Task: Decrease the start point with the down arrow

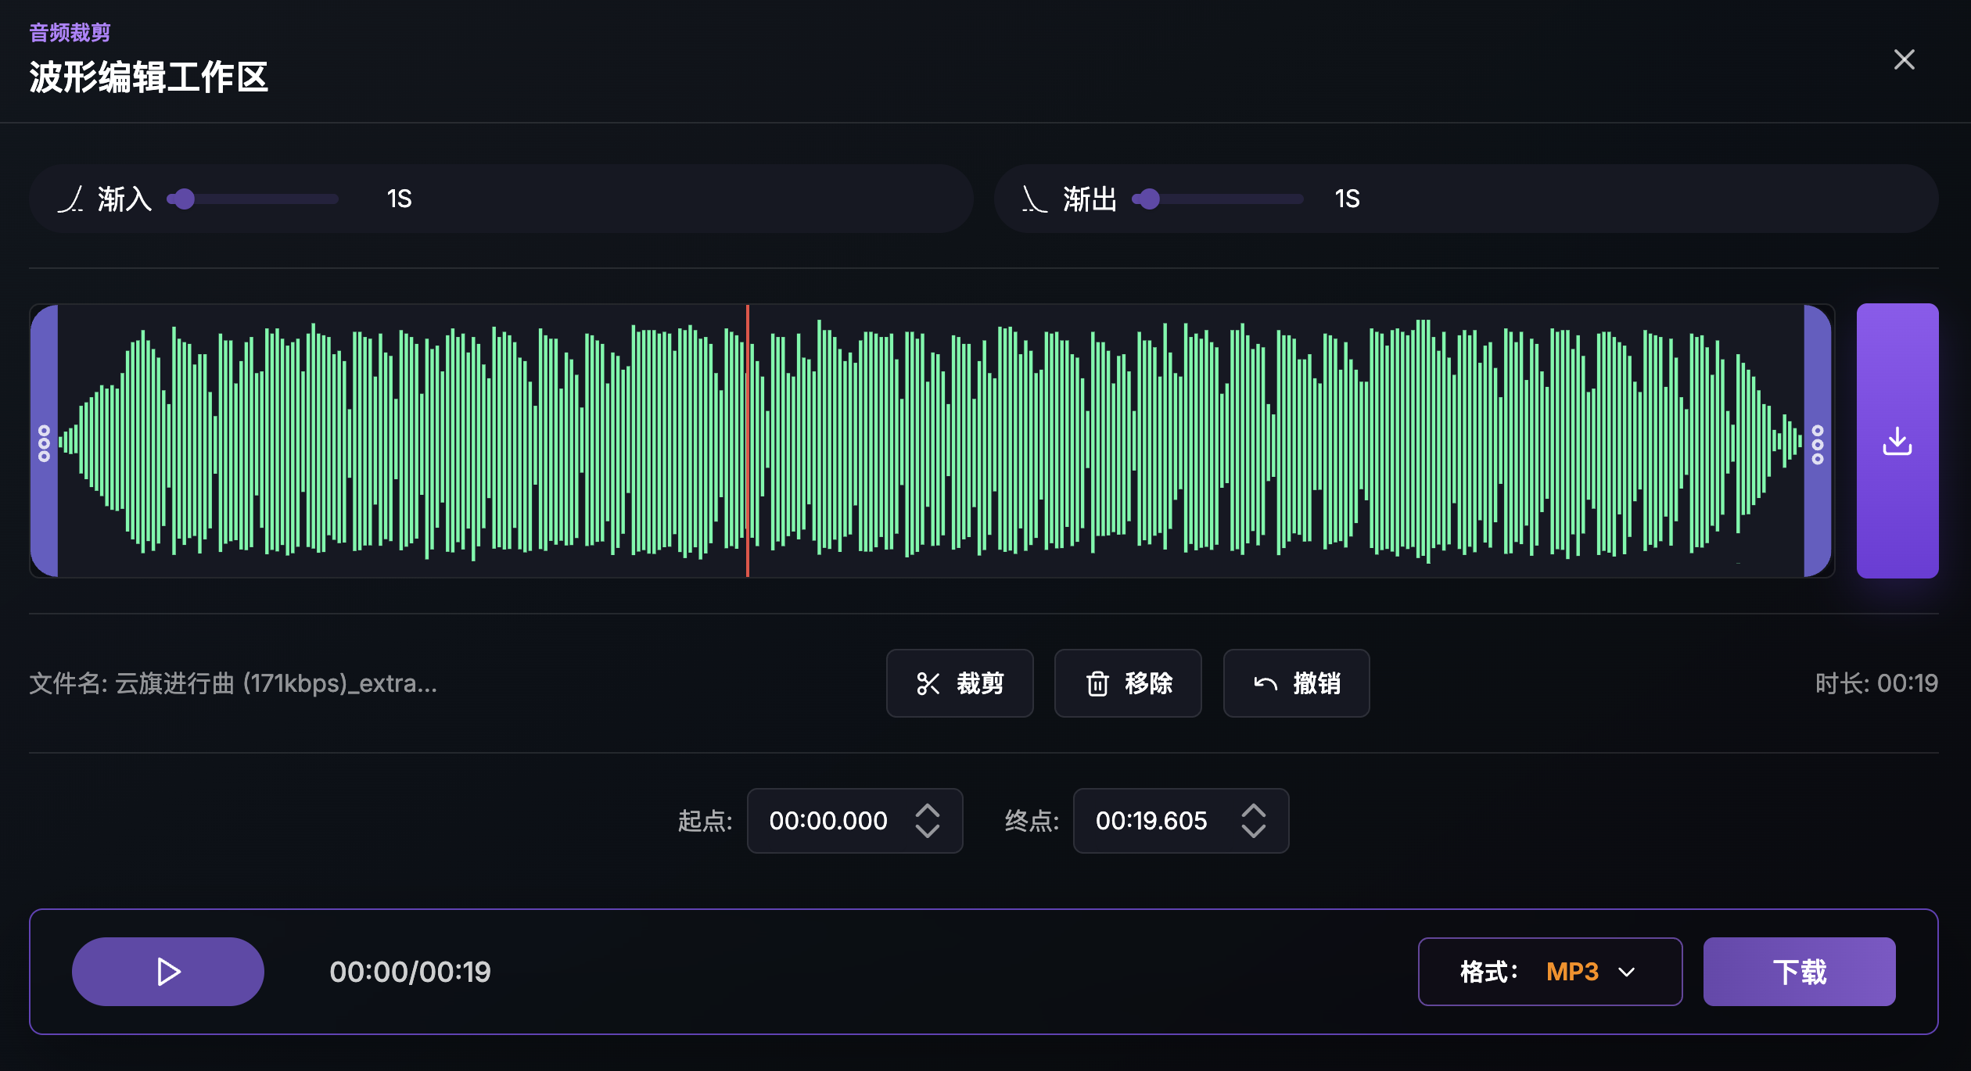Action: click(928, 832)
